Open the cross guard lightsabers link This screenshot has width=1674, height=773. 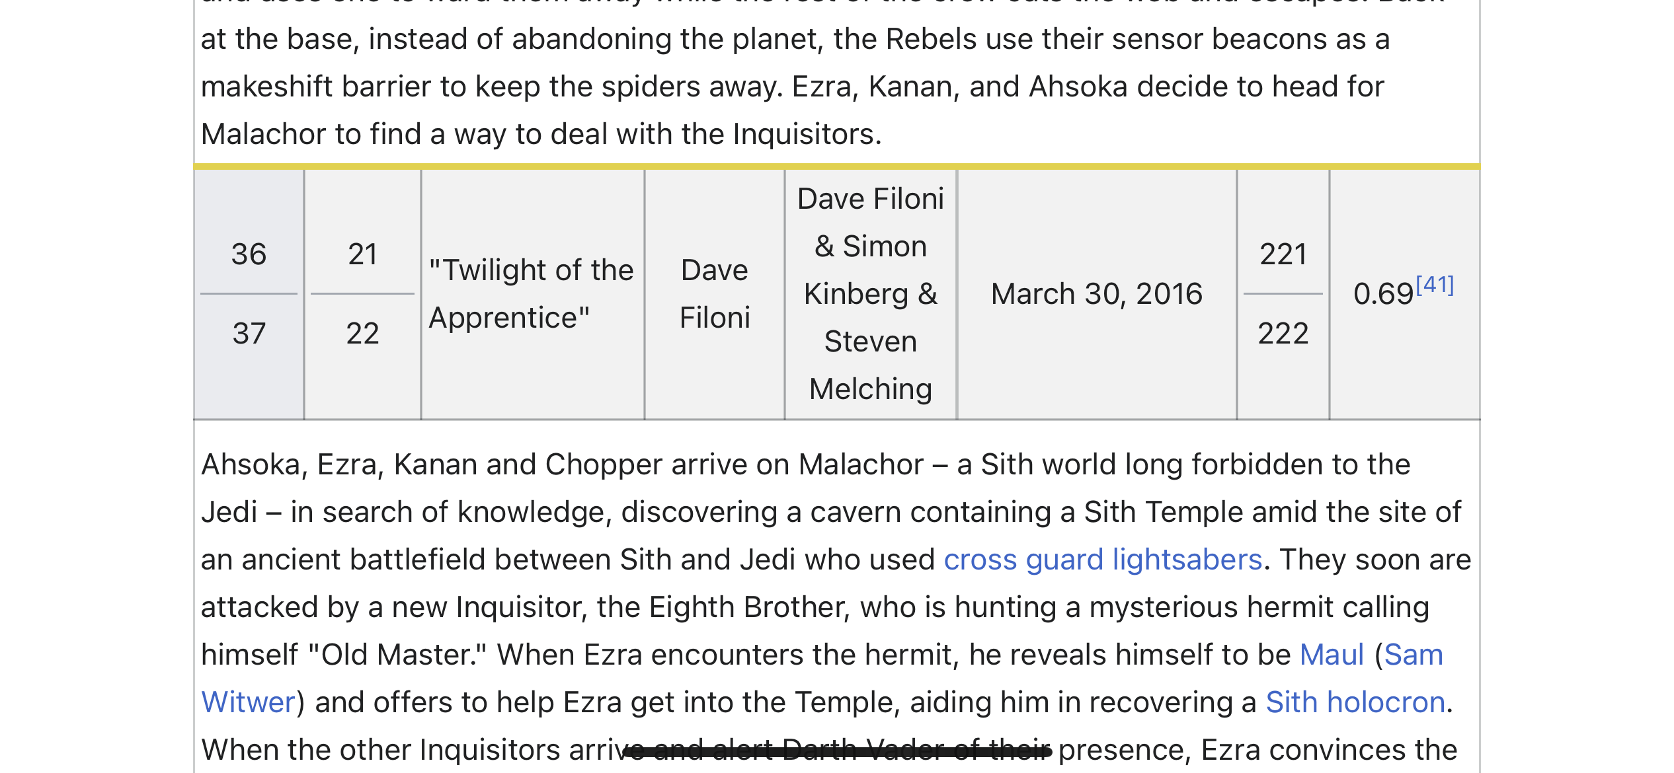1103,560
